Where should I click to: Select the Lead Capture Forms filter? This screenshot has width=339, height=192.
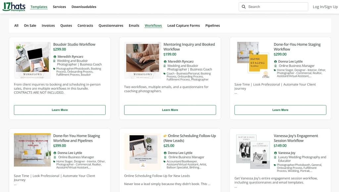click(183, 25)
